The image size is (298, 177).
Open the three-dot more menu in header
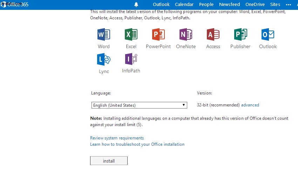(289, 5)
